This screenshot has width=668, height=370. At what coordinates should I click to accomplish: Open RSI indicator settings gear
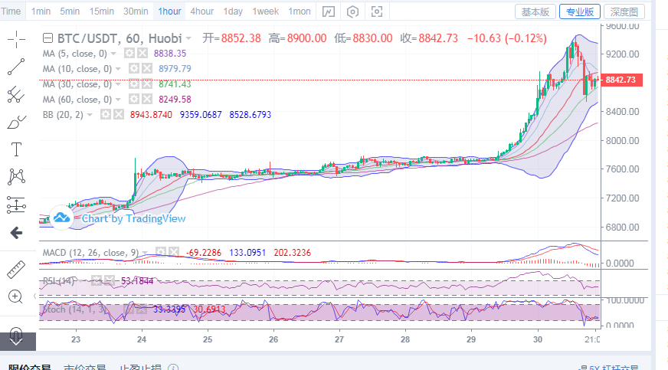click(97, 280)
